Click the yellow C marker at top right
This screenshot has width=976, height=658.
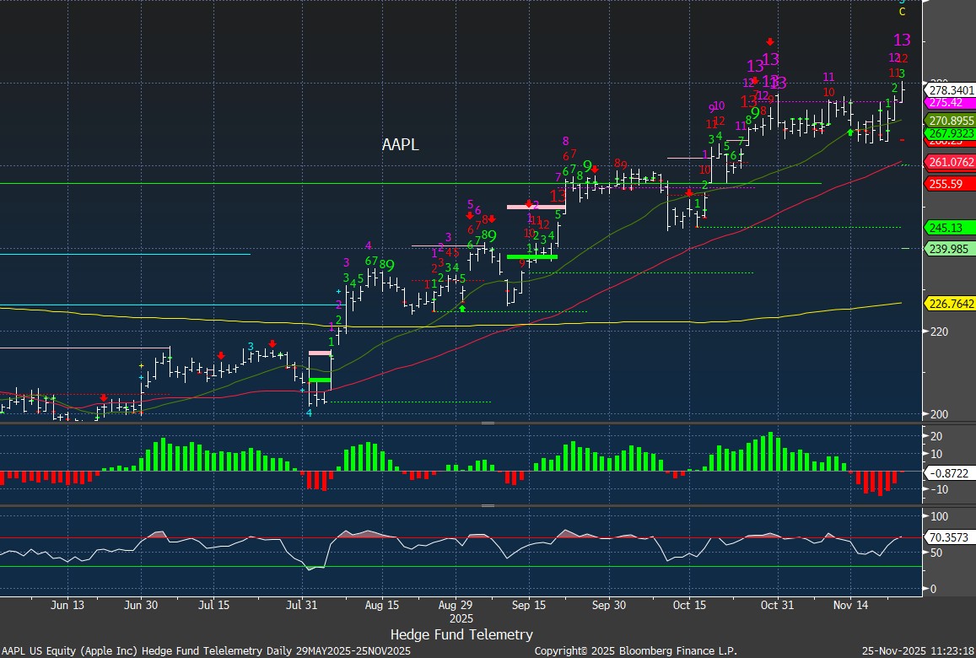902,12
